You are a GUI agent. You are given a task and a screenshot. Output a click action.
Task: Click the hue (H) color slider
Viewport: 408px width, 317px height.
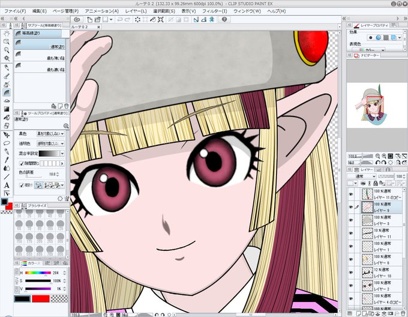coord(38,273)
